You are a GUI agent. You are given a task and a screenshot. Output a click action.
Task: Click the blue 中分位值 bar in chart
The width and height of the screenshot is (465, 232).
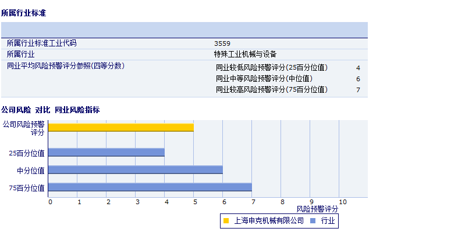tap(135, 170)
